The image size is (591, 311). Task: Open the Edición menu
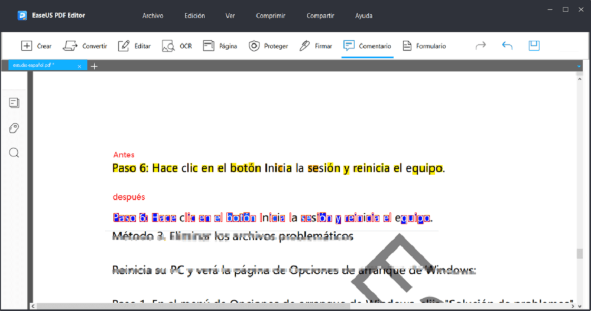(194, 16)
